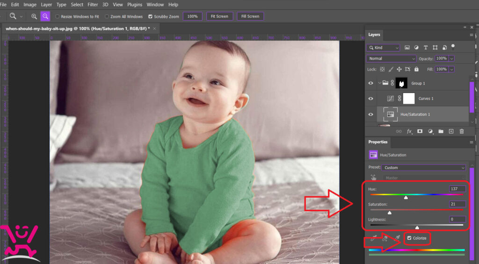
Task: Hide the Curves 1 layer
Action: 370,99
